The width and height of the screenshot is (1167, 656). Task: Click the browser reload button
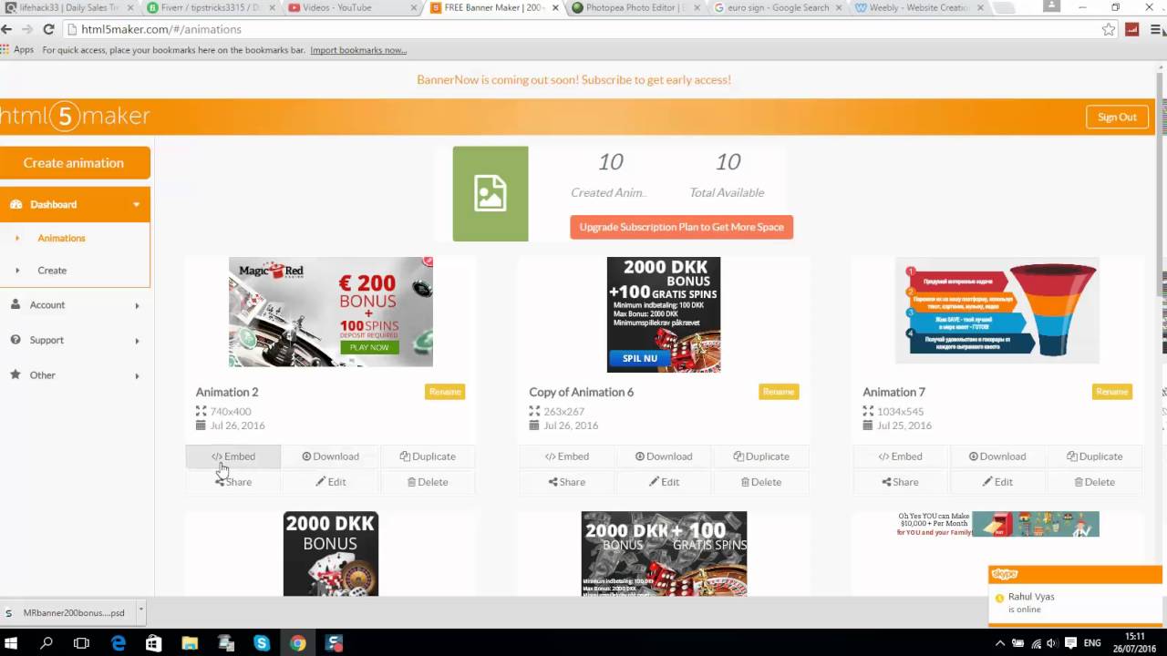tap(49, 29)
